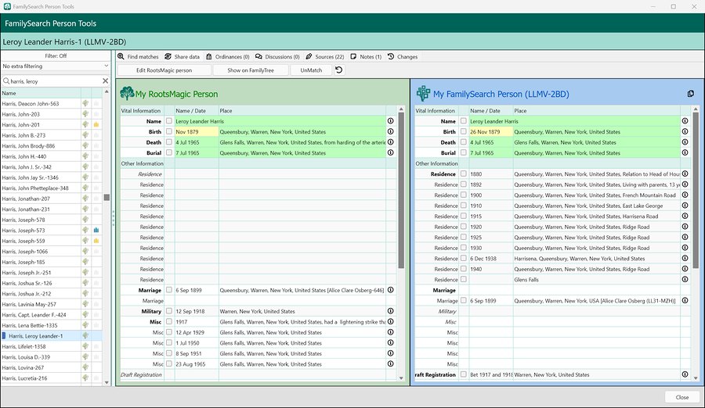Check the RootsMagic Birth Nov 1879 checkbox

click(x=169, y=131)
